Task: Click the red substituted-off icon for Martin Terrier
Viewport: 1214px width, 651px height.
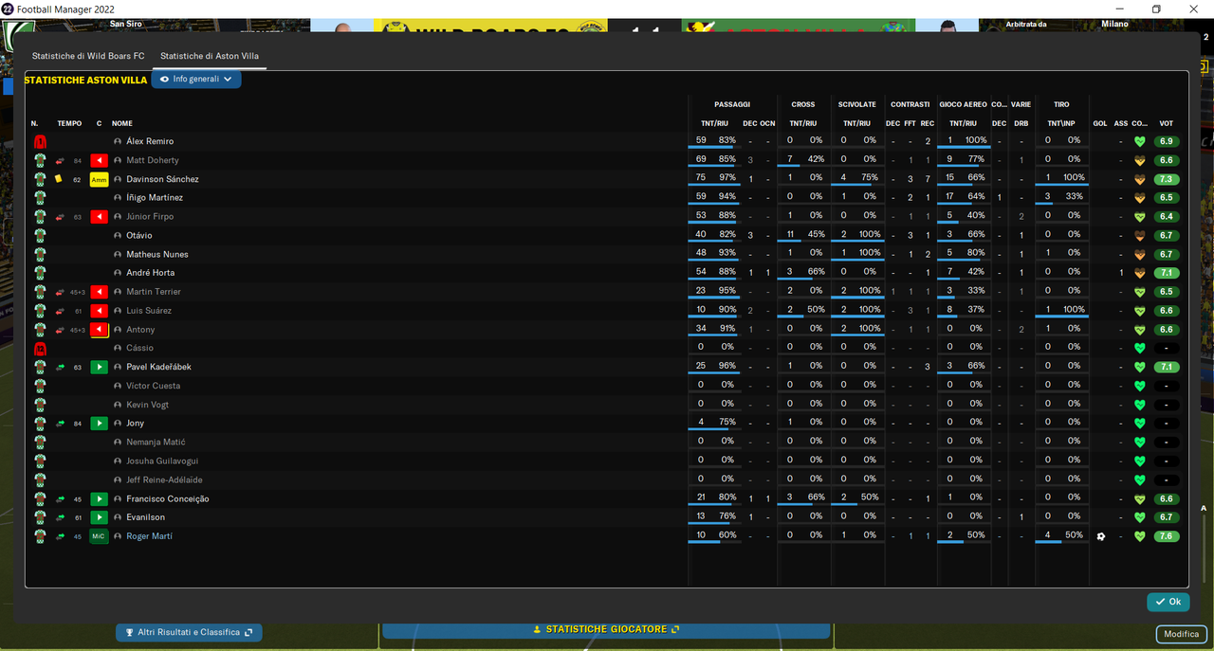Action: [x=99, y=292]
